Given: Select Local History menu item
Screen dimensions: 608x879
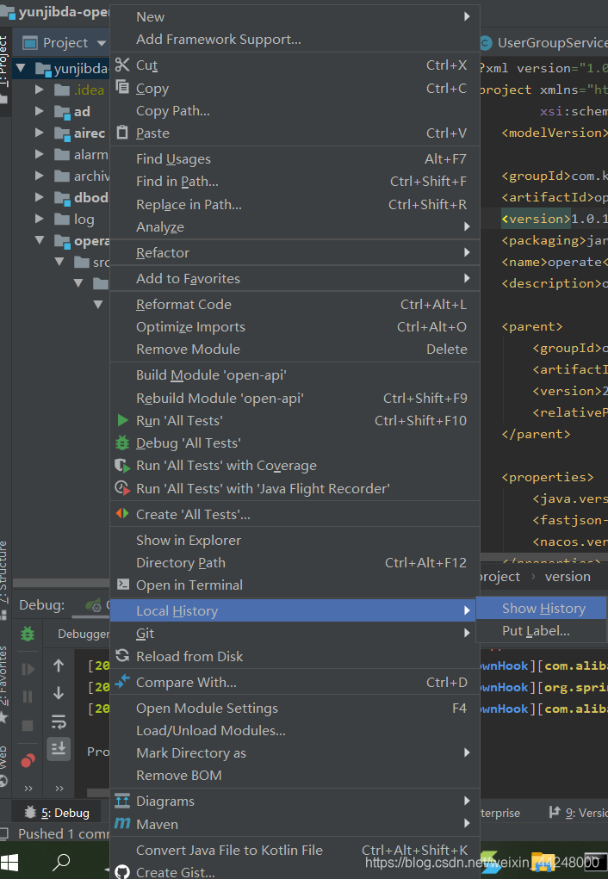Looking at the screenshot, I should coord(295,610).
